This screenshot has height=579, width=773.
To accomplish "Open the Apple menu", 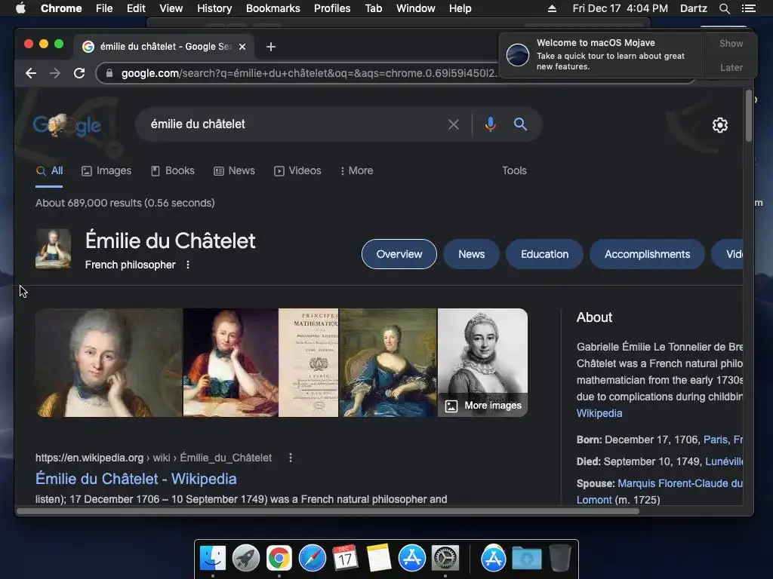I will tap(20, 8).
